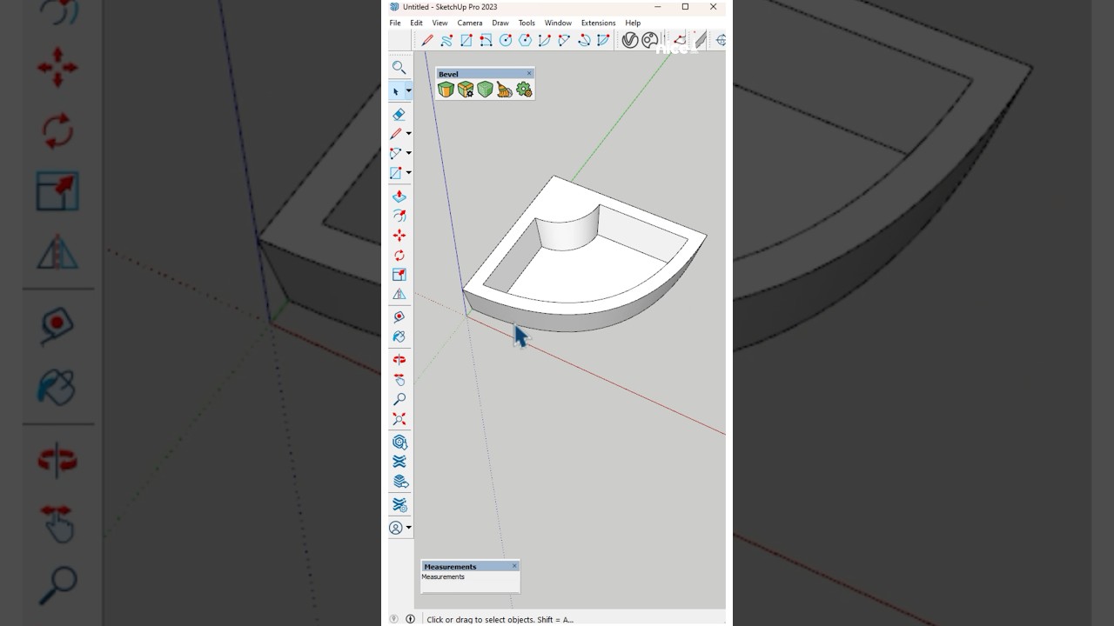1114x626 pixels.
Task: Open Extension Manager icon
Action: pyautogui.click(x=399, y=504)
